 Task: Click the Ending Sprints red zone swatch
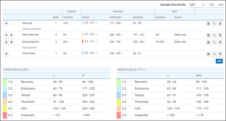pyautogui.click(x=83, y=41)
